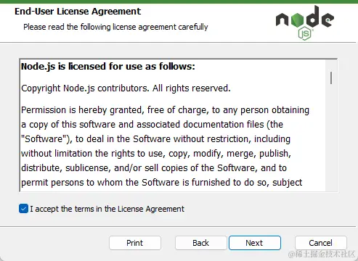
Task: Click the '"Software"), to deal' license line
Action: point(155,139)
